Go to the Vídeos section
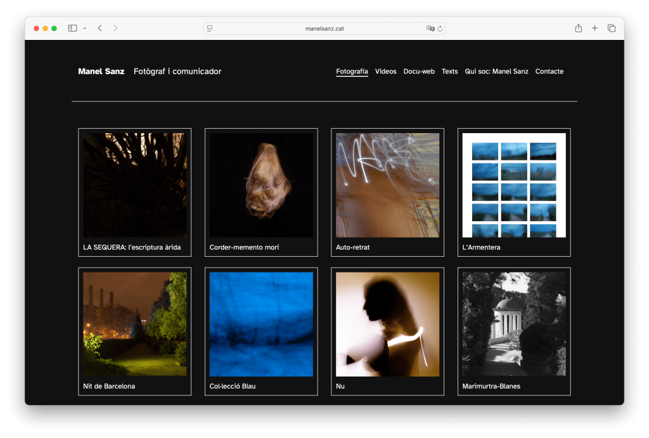 385,72
